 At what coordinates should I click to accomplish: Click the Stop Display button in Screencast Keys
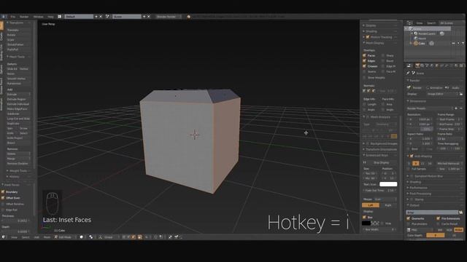[381, 162]
